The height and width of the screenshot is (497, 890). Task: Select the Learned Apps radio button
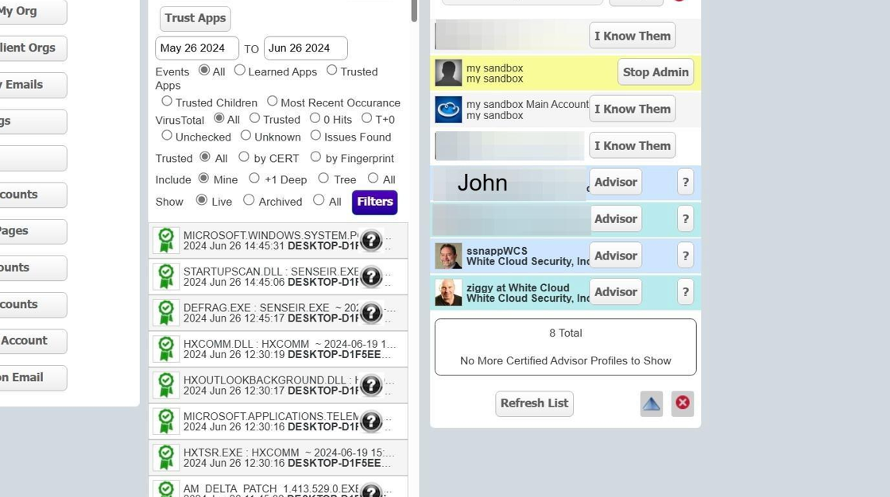(x=240, y=70)
